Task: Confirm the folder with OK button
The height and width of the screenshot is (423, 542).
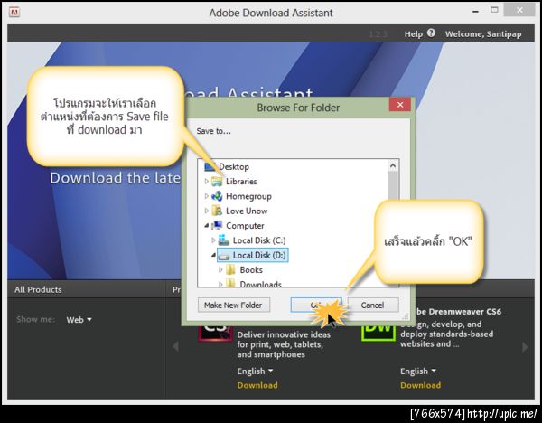Action: (316, 305)
